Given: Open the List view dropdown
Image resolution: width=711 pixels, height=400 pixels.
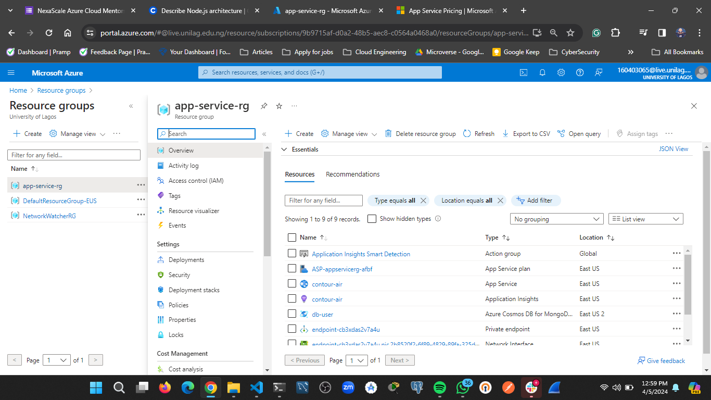Looking at the screenshot, I should 645,219.
